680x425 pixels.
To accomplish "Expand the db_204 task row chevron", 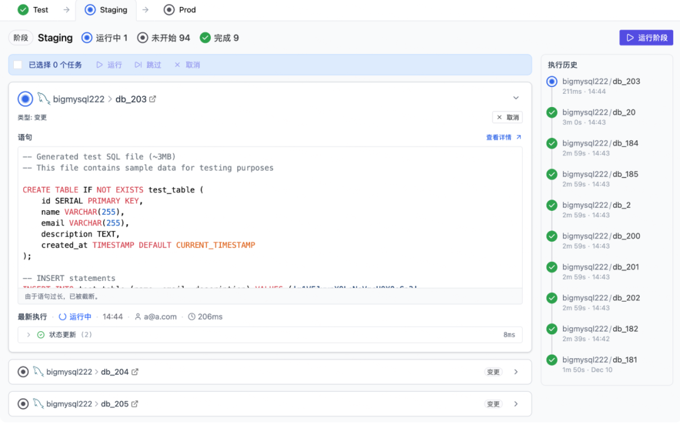I will click(x=516, y=371).
